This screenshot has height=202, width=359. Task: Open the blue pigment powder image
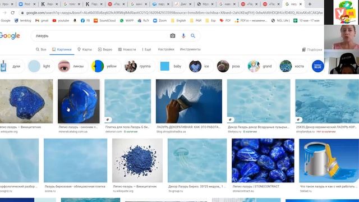point(137,160)
